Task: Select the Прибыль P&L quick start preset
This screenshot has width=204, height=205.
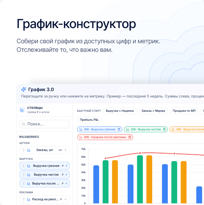Action: coord(89,120)
